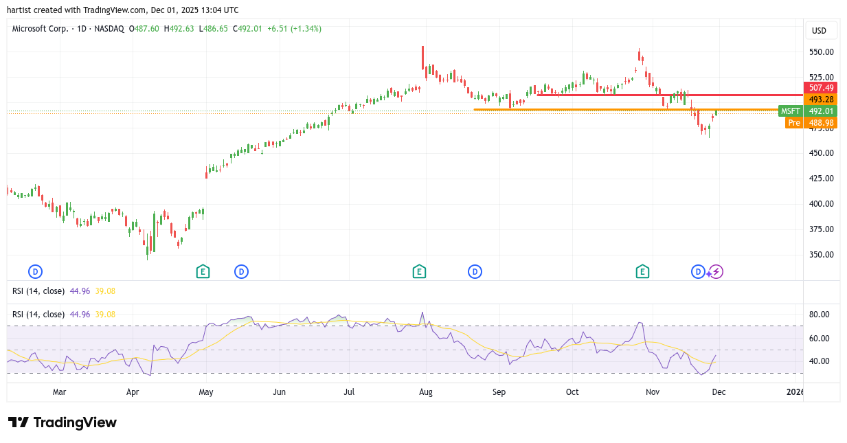
Task: Click the purple lightning event icon
Action: (716, 271)
